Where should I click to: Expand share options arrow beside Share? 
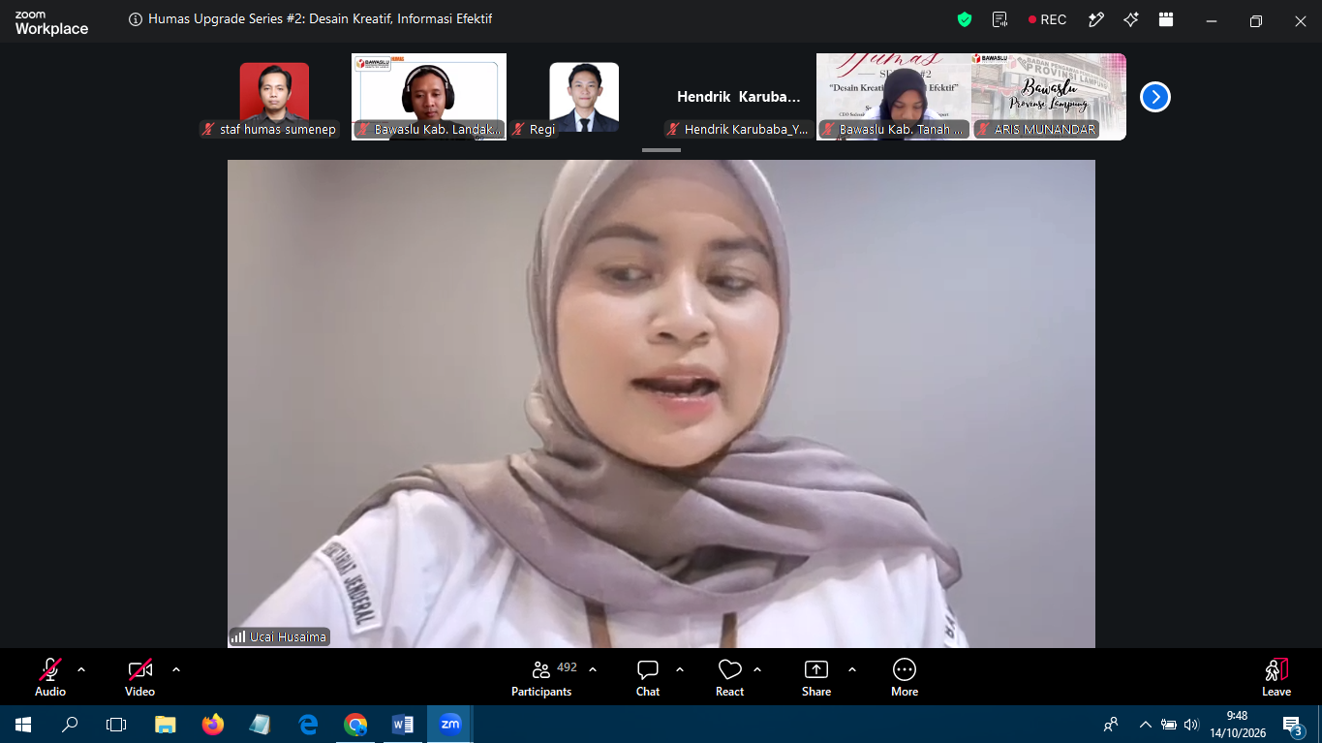pos(852,669)
